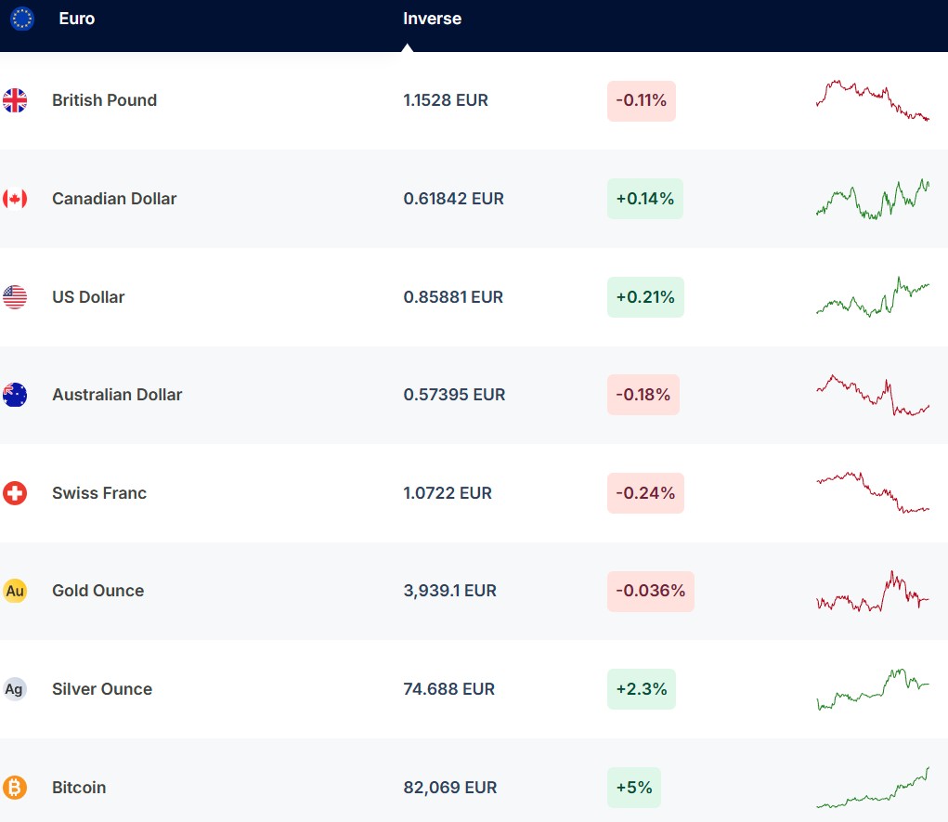Click the Swiss Franc flag icon

(15, 493)
